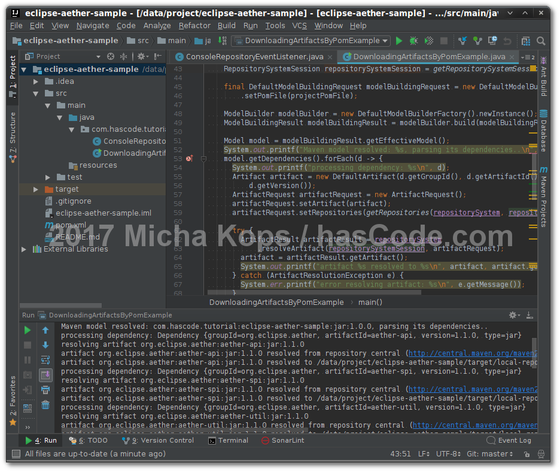Expand External Libraries node
This screenshot has height=472, width=560.
24,249
